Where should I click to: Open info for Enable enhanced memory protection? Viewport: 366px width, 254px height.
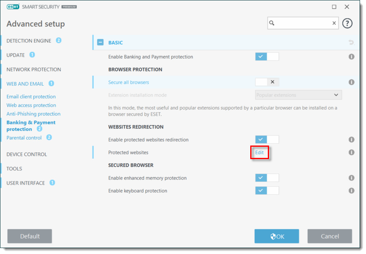[x=352, y=178]
